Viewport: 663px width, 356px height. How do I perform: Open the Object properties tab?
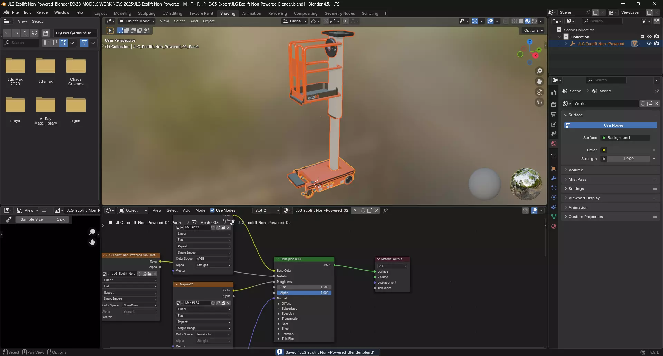pos(554,168)
